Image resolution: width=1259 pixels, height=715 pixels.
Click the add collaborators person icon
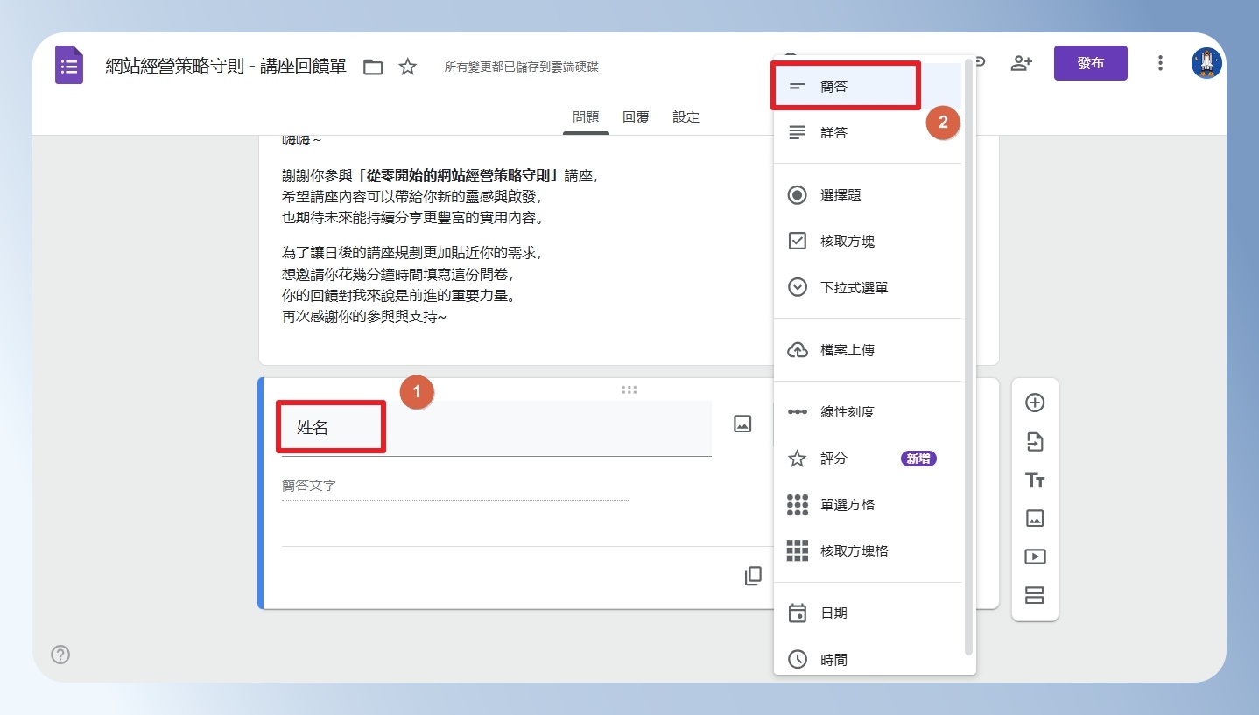tap(1021, 63)
